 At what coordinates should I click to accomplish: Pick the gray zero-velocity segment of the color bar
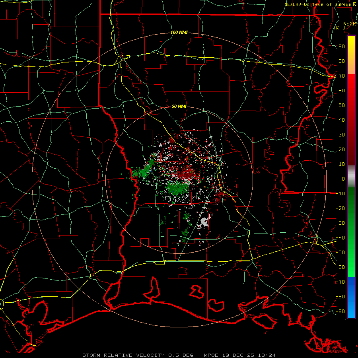pyautogui.click(x=351, y=176)
